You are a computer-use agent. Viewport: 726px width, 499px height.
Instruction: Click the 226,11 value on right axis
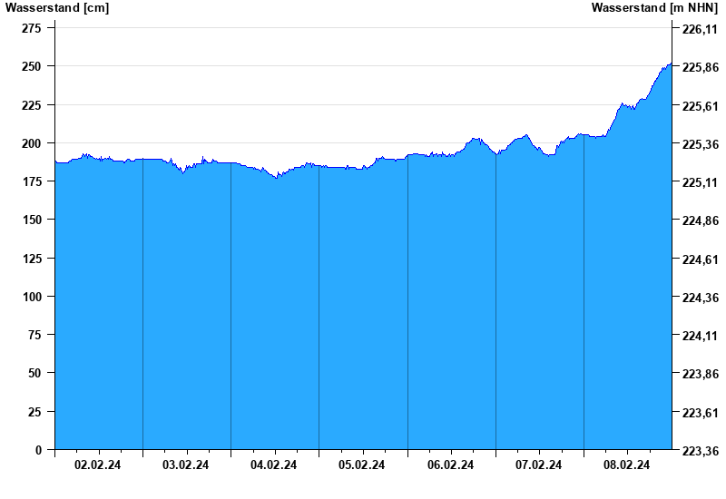pos(701,29)
